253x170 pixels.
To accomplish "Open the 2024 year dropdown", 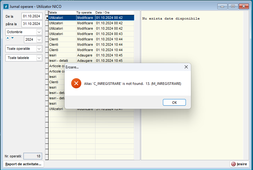I will pyautogui.click(x=39, y=40).
